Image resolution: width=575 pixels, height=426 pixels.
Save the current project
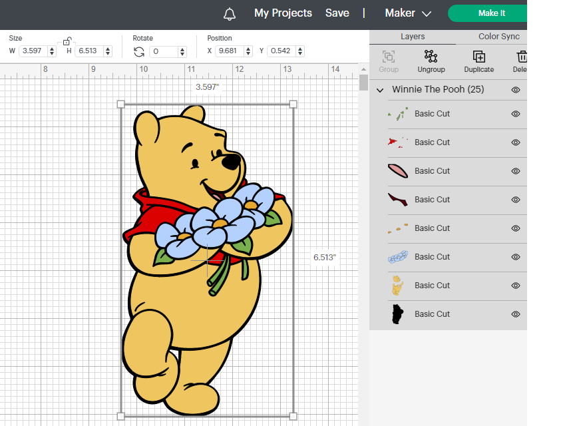click(x=337, y=13)
